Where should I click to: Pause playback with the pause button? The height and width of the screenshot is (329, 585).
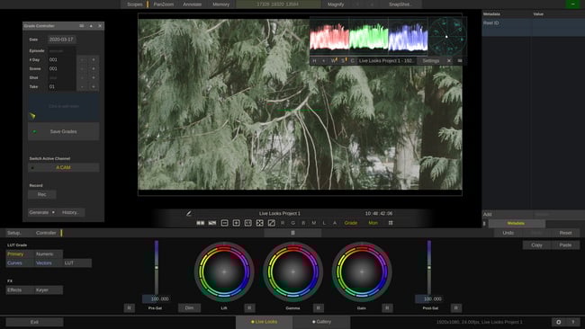pos(292,233)
